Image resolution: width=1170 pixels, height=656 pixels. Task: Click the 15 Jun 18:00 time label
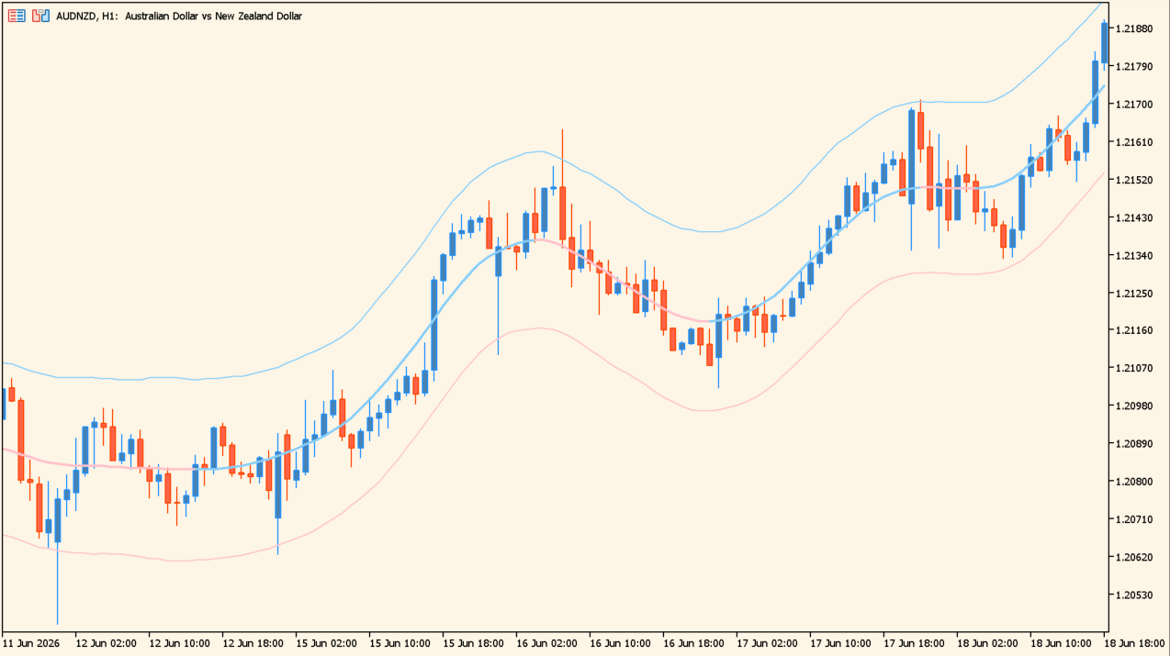(x=473, y=643)
